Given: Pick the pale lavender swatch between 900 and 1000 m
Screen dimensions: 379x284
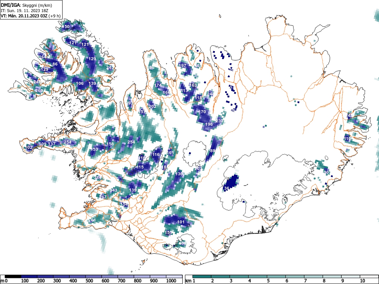Looking at the screenshot, I should (x=158, y=276).
